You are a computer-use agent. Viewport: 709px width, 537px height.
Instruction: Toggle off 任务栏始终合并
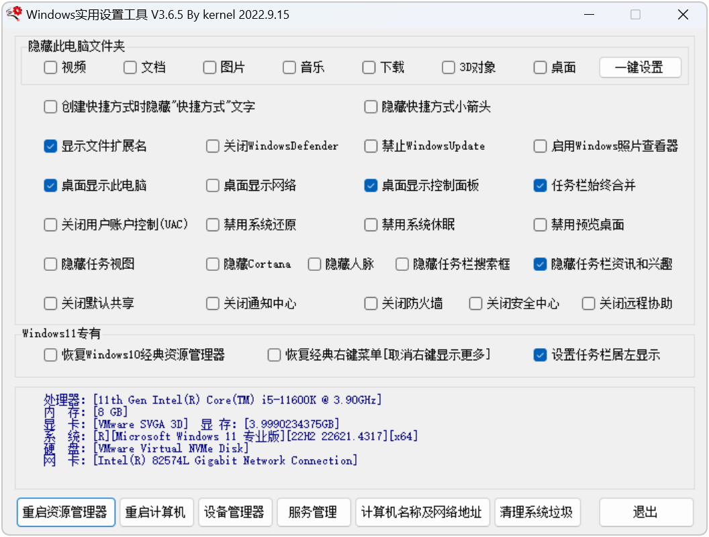click(540, 185)
